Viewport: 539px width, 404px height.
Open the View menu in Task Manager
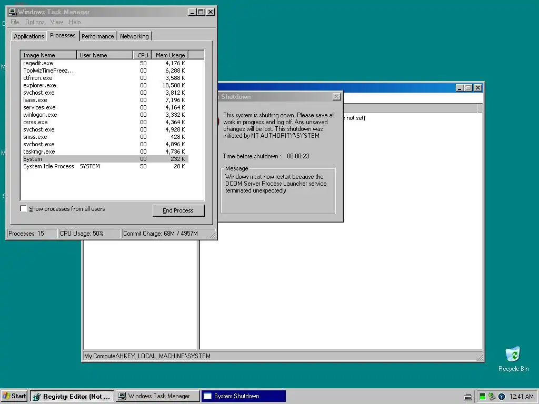tap(56, 22)
